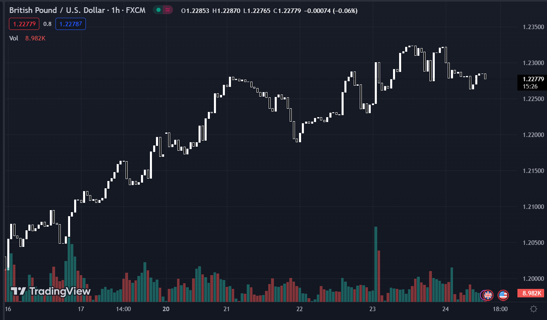Click the blue buy price 1.22787 button

pos(71,24)
